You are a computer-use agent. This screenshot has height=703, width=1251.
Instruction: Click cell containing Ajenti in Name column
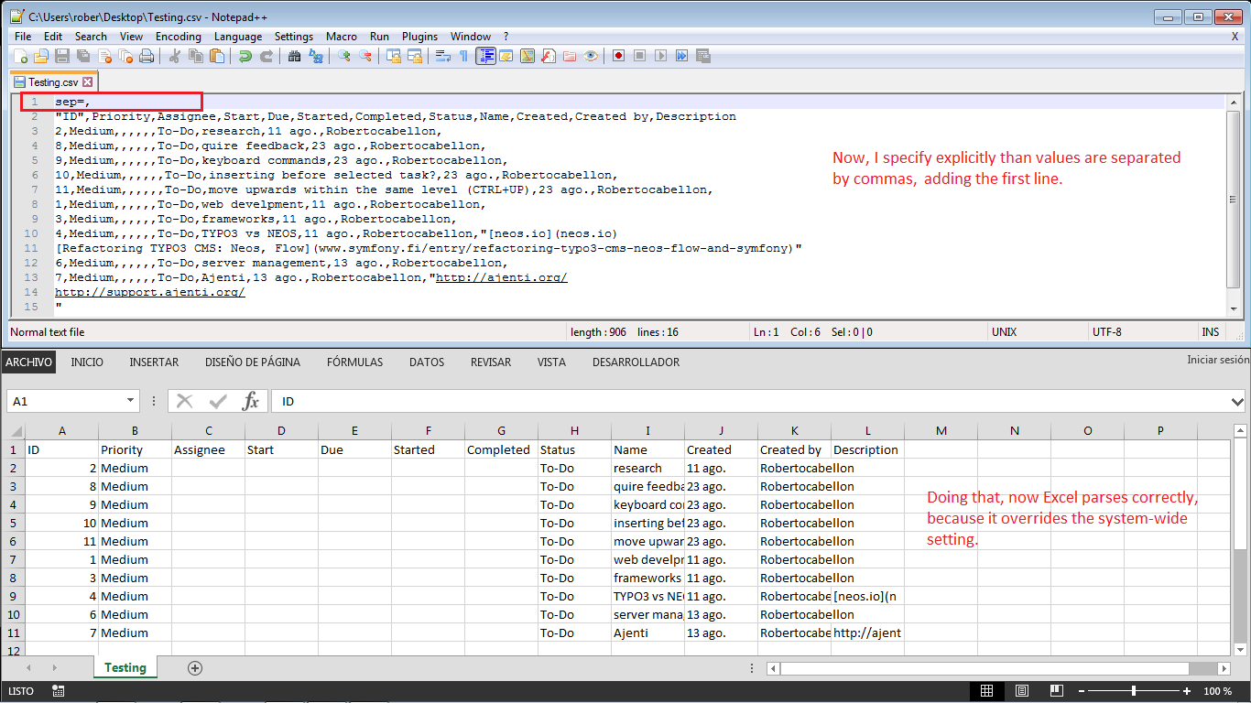[x=647, y=633]
